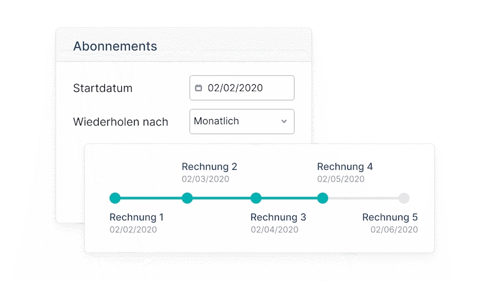Click the calendar icon in the date field

(x=198, y=88)
